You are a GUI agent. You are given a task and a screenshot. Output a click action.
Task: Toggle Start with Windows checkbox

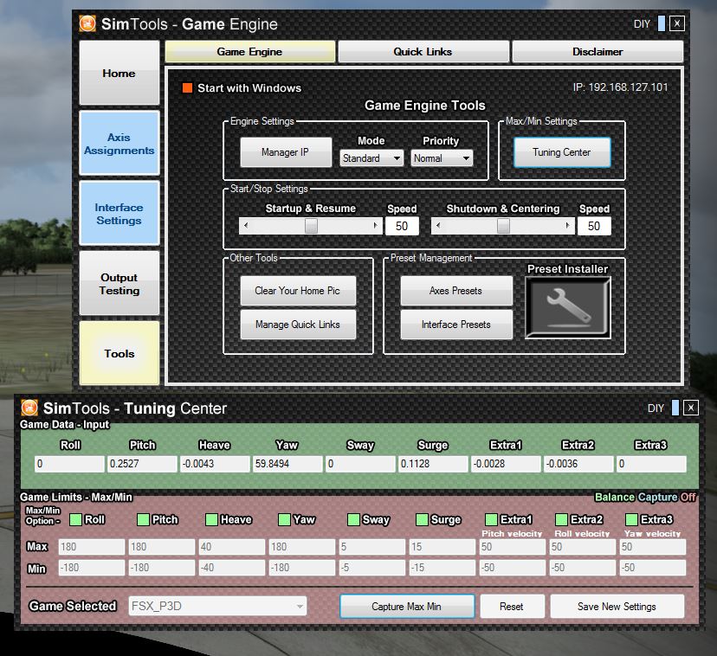188,87
